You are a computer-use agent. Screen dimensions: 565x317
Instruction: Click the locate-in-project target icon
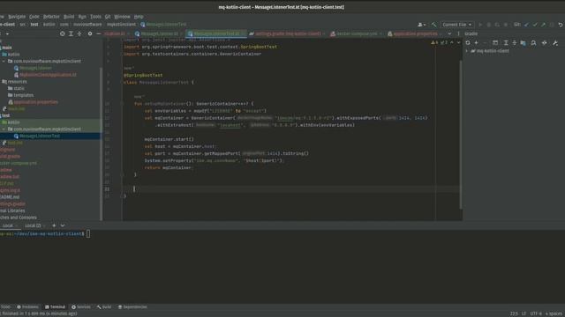click(x=63, y=33)
